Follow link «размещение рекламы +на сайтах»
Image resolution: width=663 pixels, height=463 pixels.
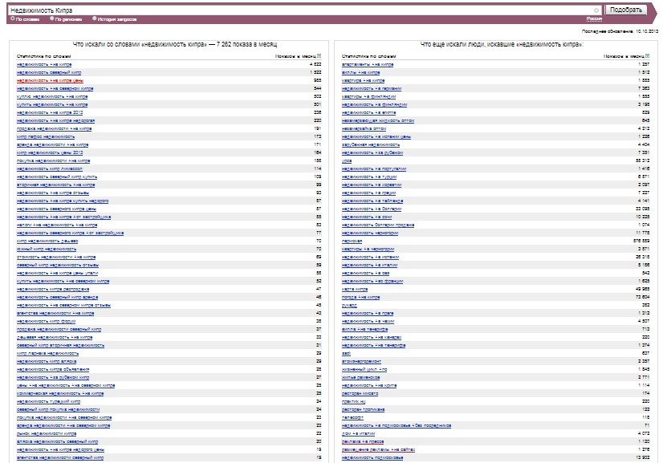[378, 450]
